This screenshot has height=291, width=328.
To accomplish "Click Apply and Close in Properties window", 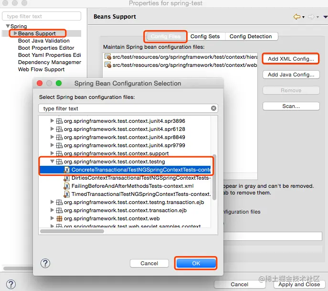I will [299, 284].
